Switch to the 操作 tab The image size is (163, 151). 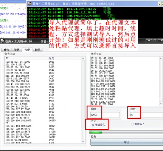(x=6, y=50)
